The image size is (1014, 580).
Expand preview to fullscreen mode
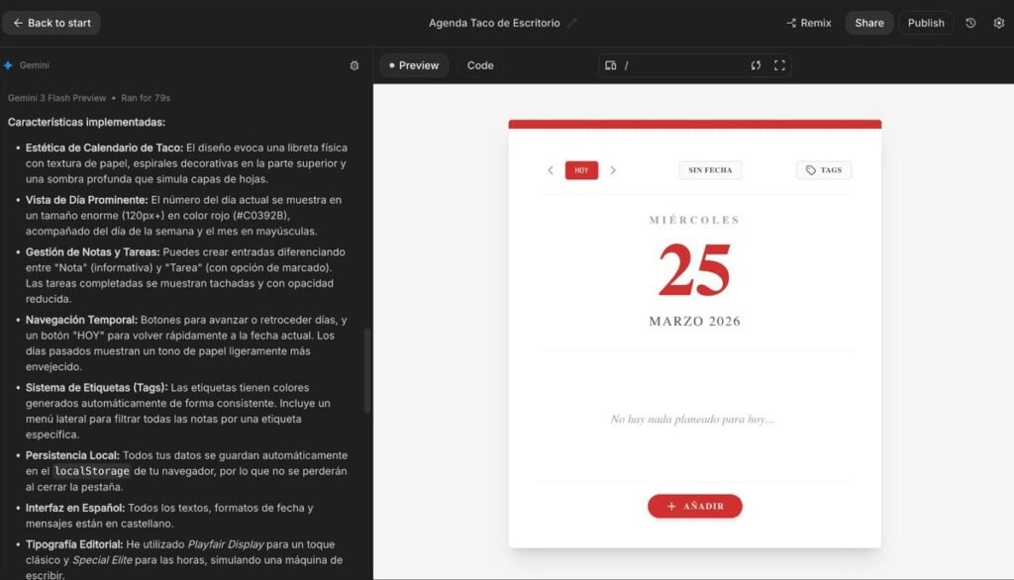780,64
